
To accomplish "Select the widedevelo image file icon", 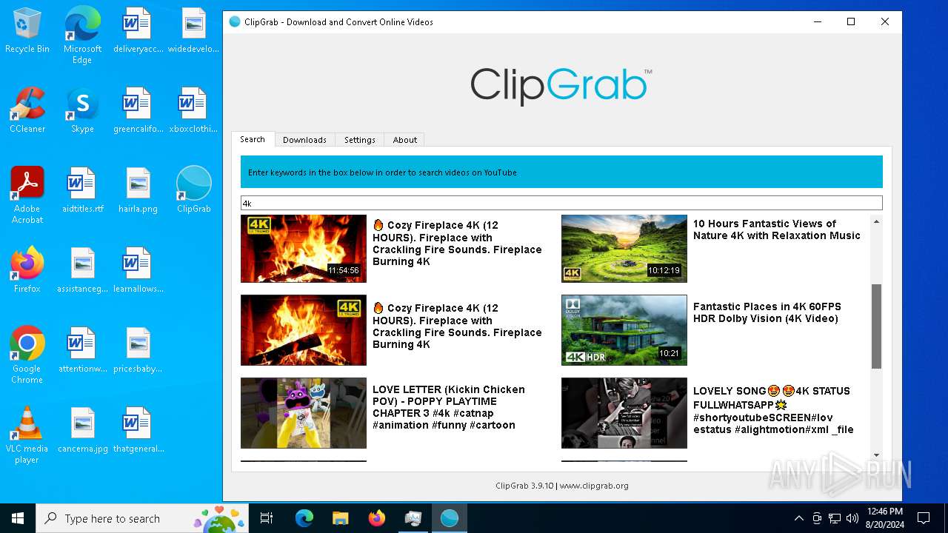I will click(x=193, y=31).
